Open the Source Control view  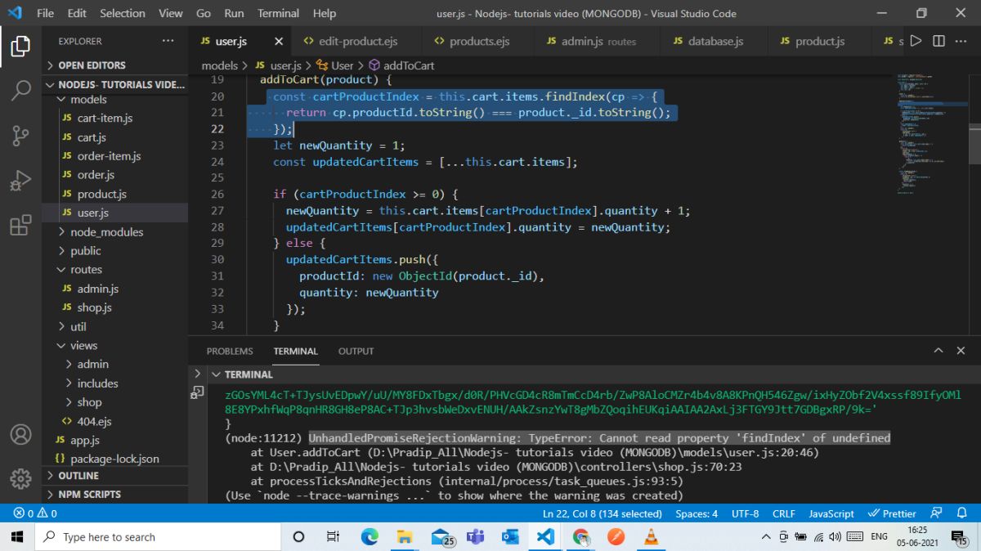pyautogui.click(x=20, y=136)
